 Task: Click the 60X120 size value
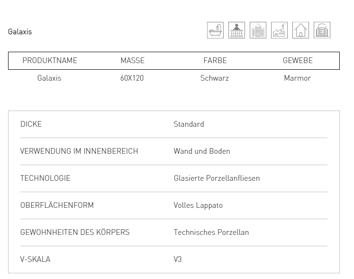[x=132, y=78]
